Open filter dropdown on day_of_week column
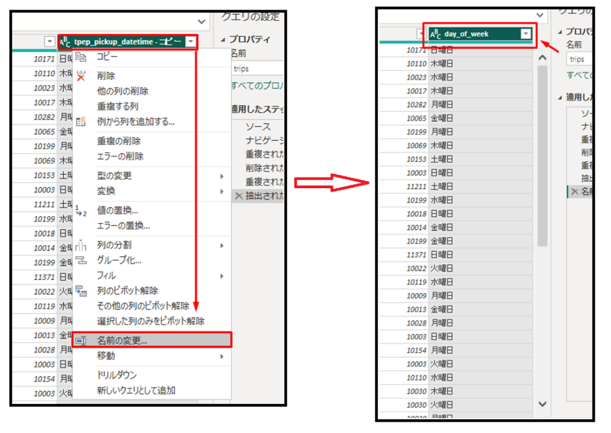The image size is (611, 433). click(526, 34)
